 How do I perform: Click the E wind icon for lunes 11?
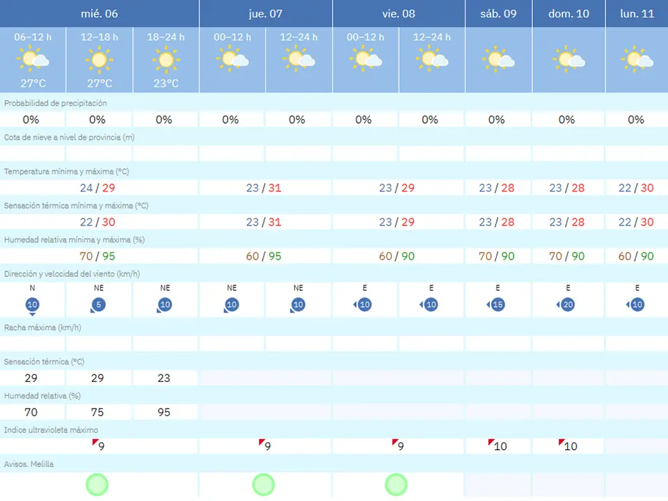click(x=635, y=305)
